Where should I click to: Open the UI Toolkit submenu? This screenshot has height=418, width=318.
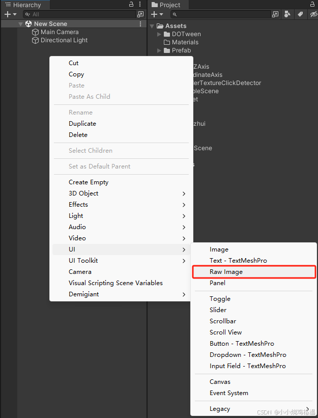[83, 260]
